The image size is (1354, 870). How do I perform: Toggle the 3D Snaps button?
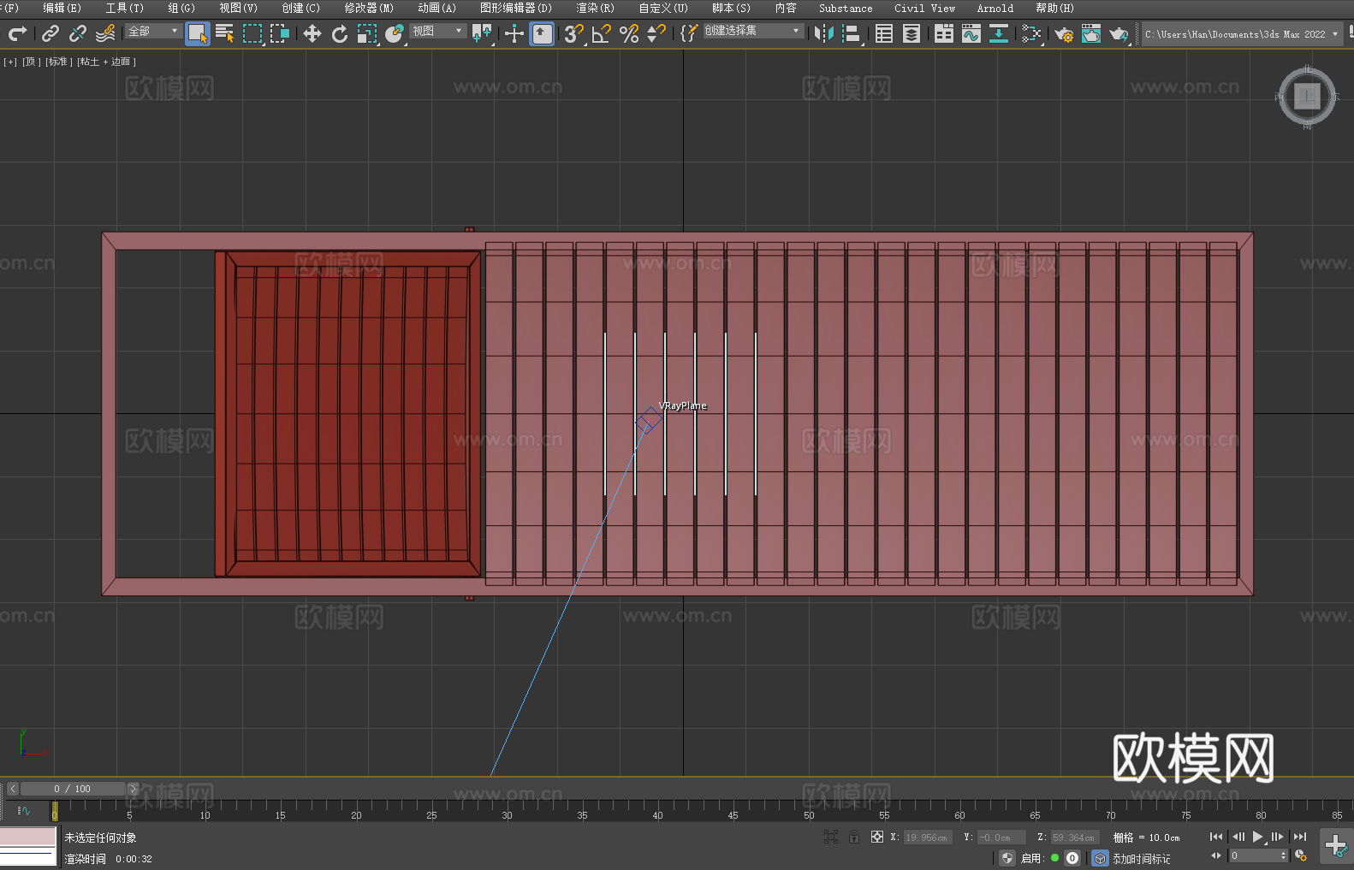pos(574,33)
